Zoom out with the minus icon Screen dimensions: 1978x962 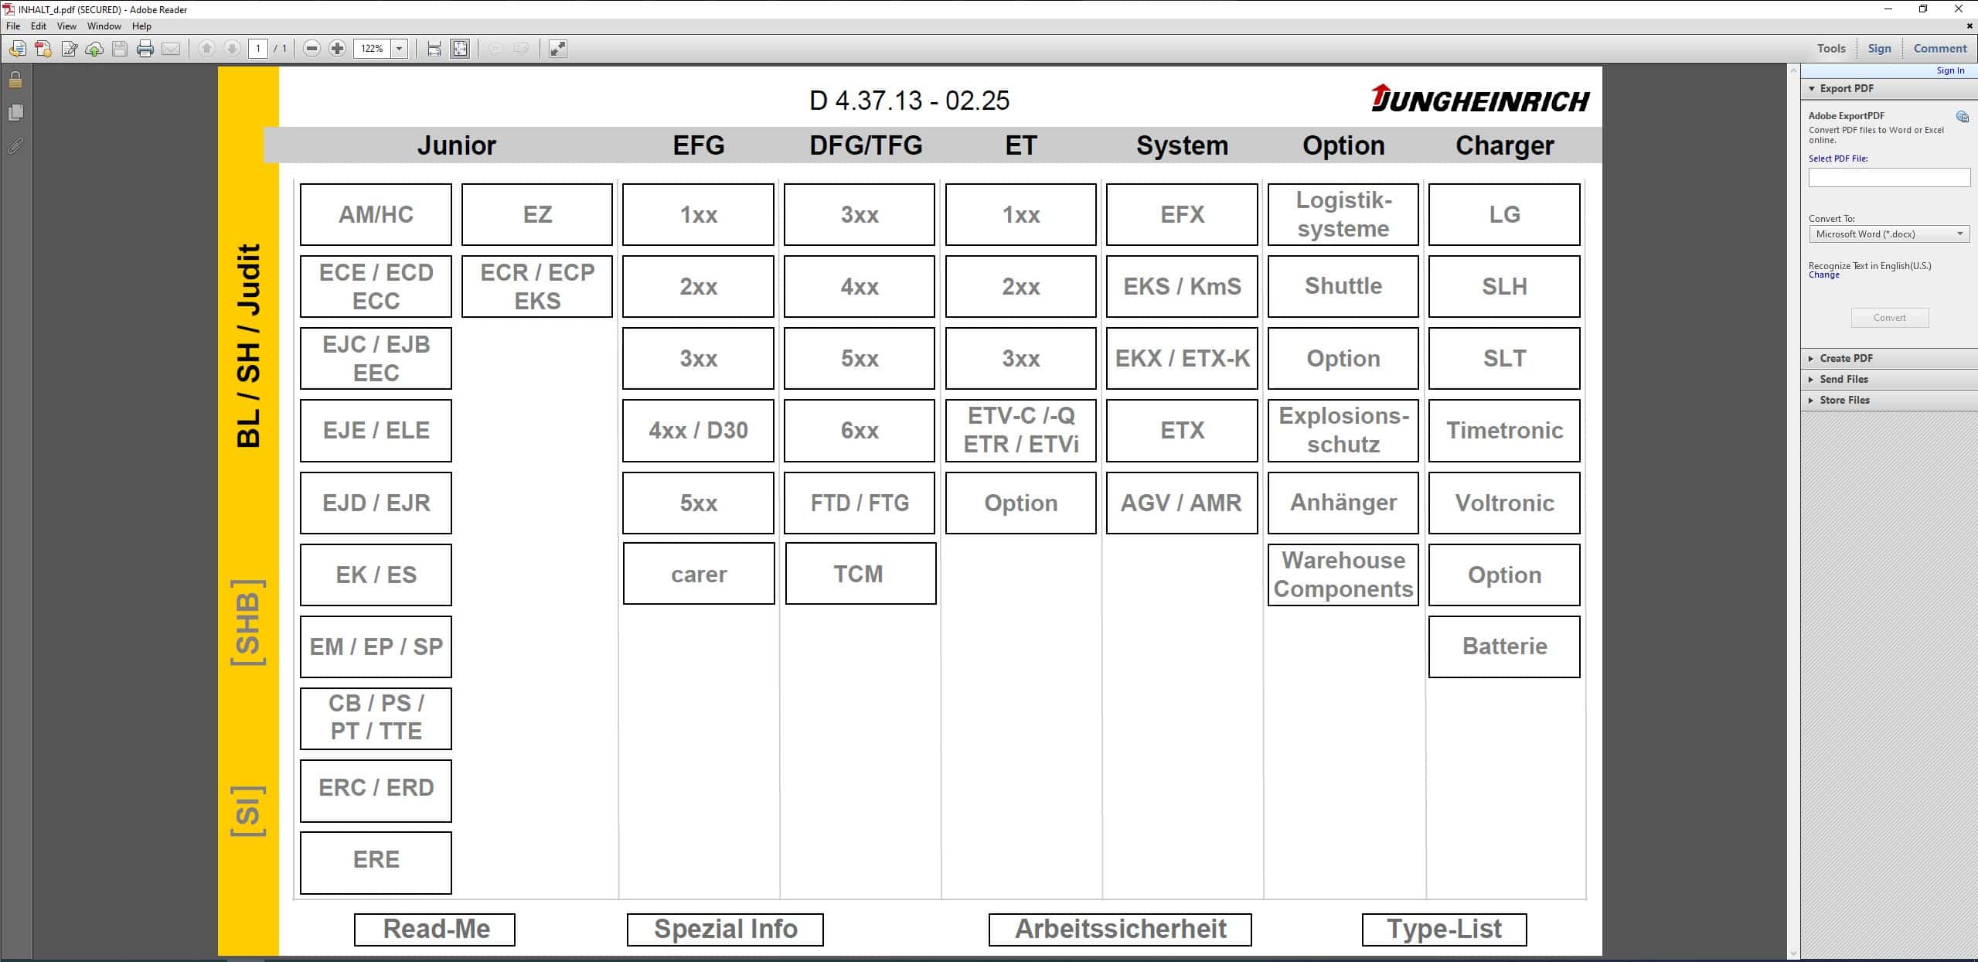tap(312, 49)
